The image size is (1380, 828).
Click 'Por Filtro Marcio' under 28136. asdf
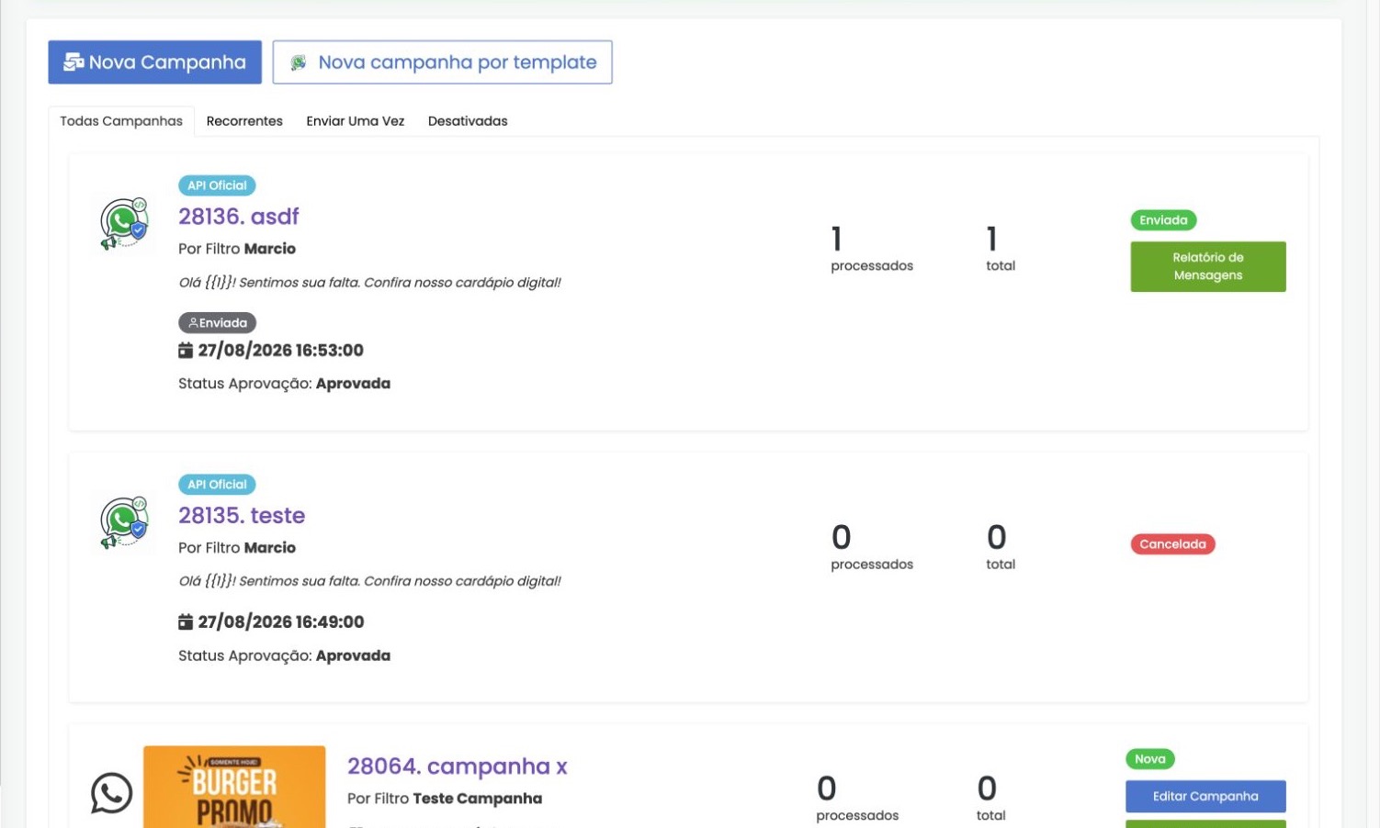[237, 249]
